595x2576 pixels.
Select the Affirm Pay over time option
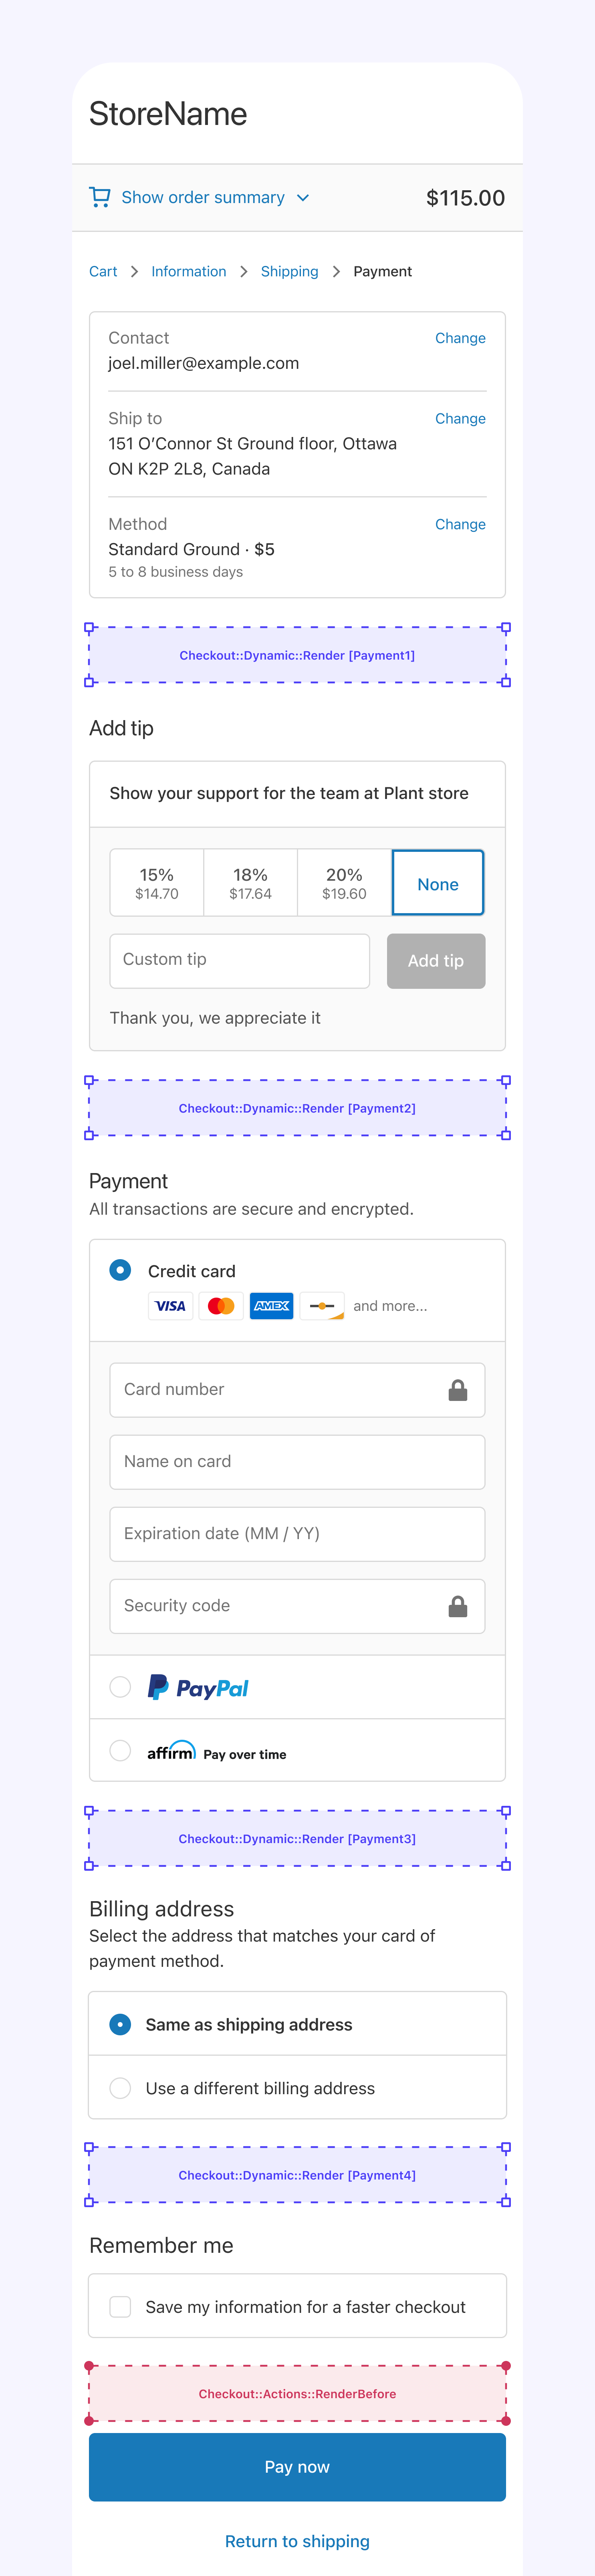[x=120, y=1750]
